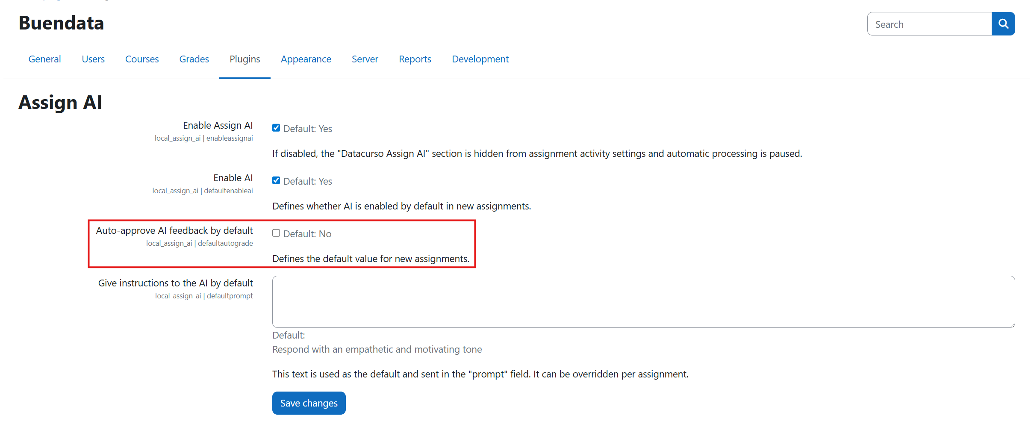Open the Server tab
This screenshot has width=1031, height=445.
(x=365, y=59)
